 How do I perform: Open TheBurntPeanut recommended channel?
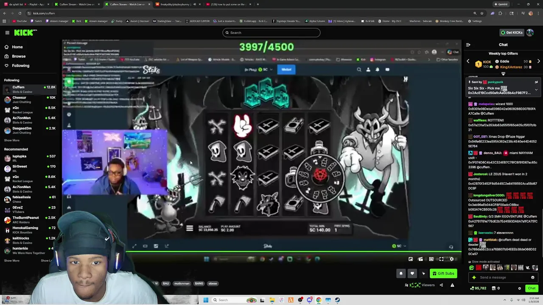(30, 219)
